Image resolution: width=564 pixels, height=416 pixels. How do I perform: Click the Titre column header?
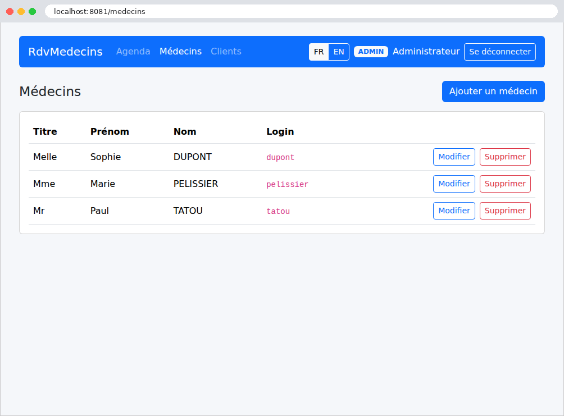tap(45, 131)
